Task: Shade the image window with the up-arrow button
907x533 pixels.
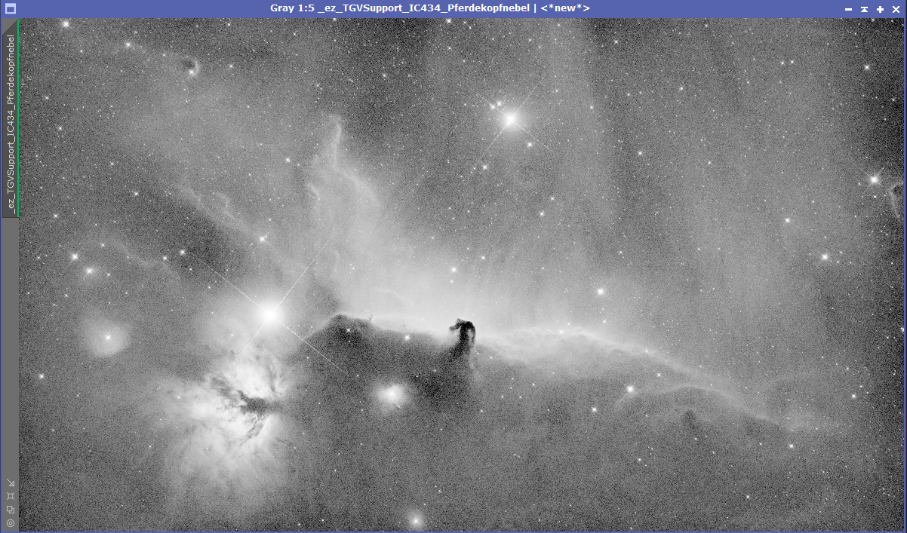Action: 864,8
